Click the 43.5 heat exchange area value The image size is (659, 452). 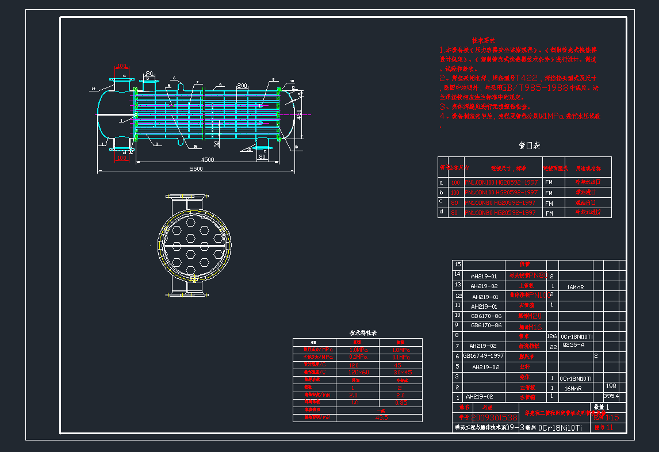click(x=381, y=417)
